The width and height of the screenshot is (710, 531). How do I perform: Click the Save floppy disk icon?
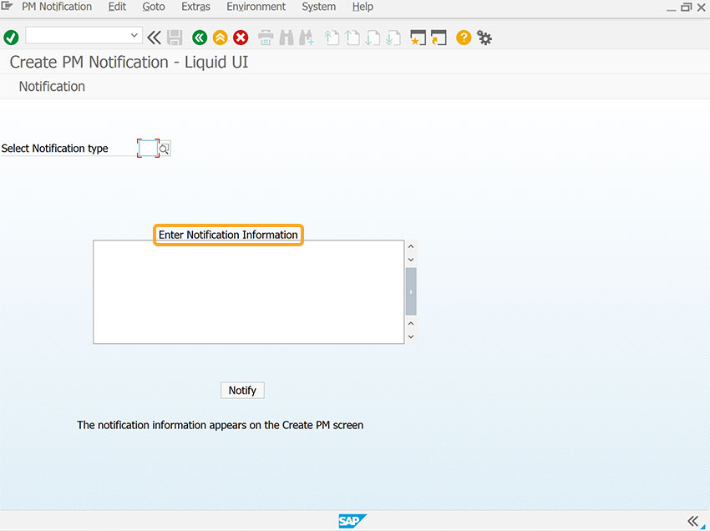coord(175,38)
